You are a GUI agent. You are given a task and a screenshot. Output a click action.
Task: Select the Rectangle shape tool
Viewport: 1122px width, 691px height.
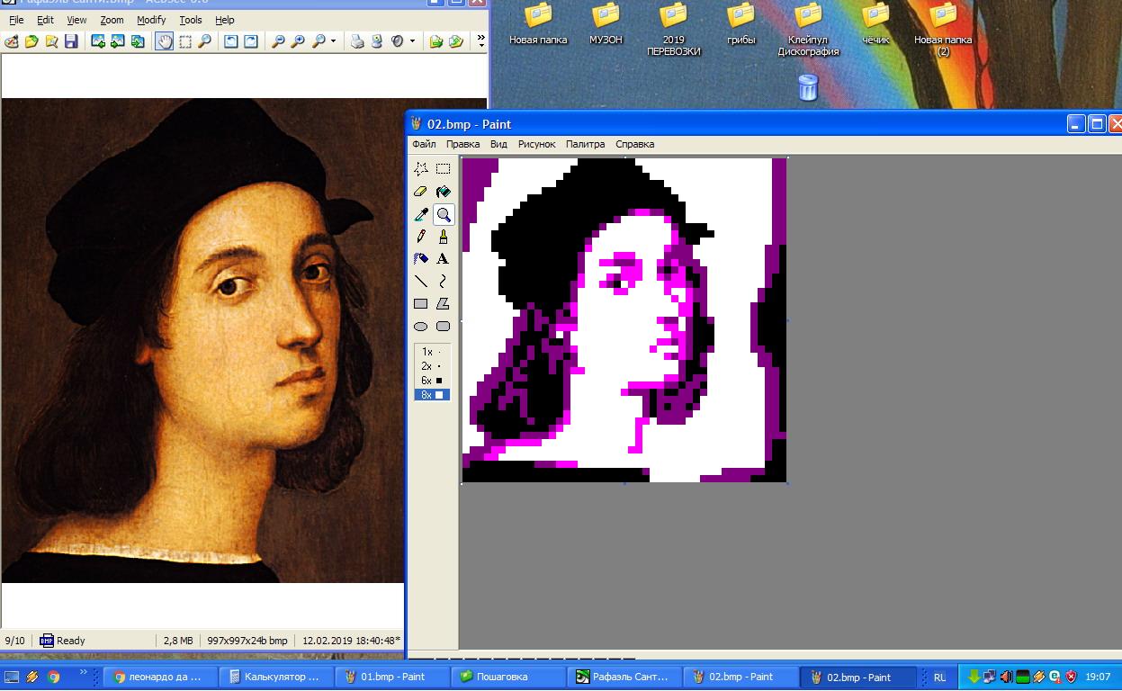click(420, 304)
